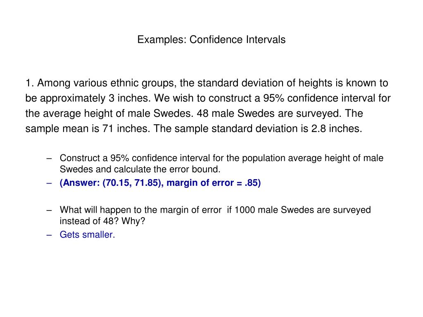
Task: Click the slide title "Examples: Confidence Intervals"
Action: [x=211, y=40]
